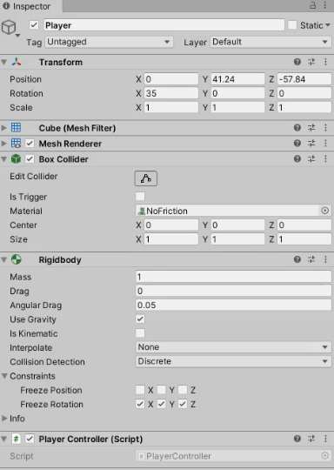Open Mesh Renderer three-dot menu
This screenshot has height=470, width=334.
(x=325, y=144)
